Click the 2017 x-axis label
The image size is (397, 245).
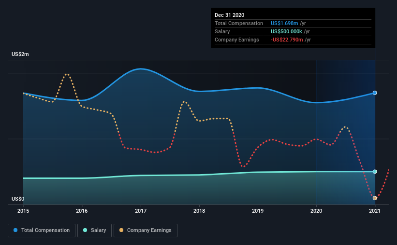pyautogui.click(x=141, y=211)
